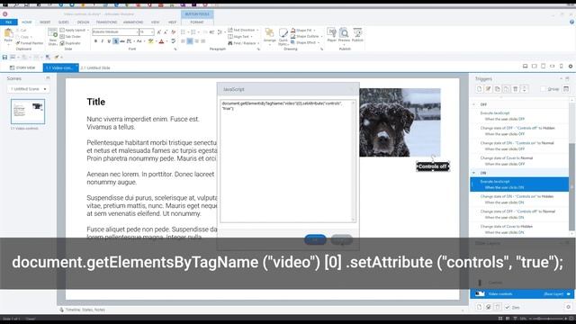Open Timeline, States, Notes panel link
The width and height of the screenshot is (576, 324).
85,310
